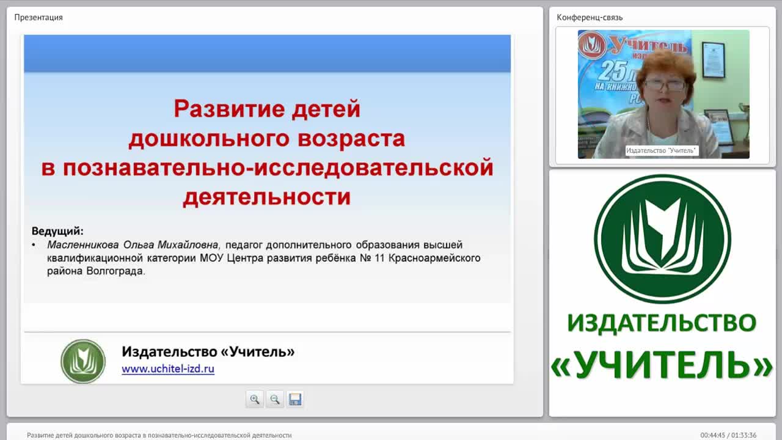Zoom out of the presentation slide
Image resolution: width=782 pixels, height=440 pixels.
(x=275, y=399)
